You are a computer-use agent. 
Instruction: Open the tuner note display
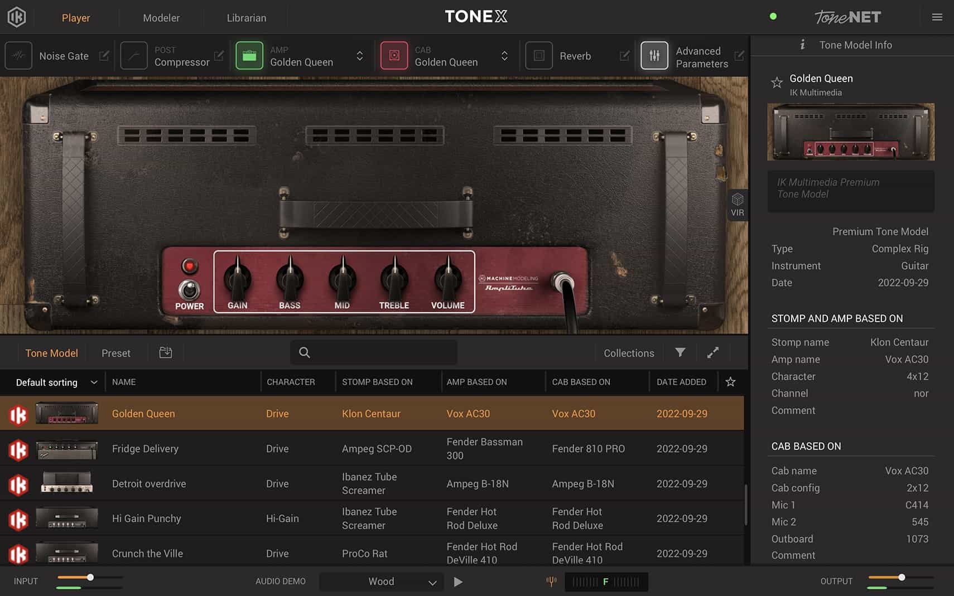606,582
